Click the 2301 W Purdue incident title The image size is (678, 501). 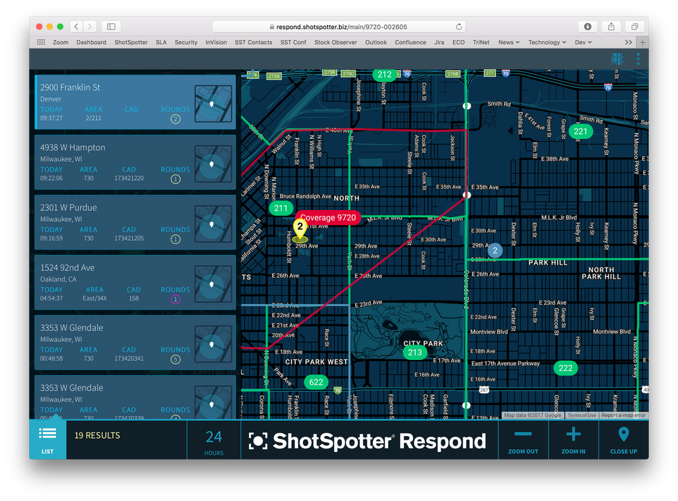coord(68,207)
